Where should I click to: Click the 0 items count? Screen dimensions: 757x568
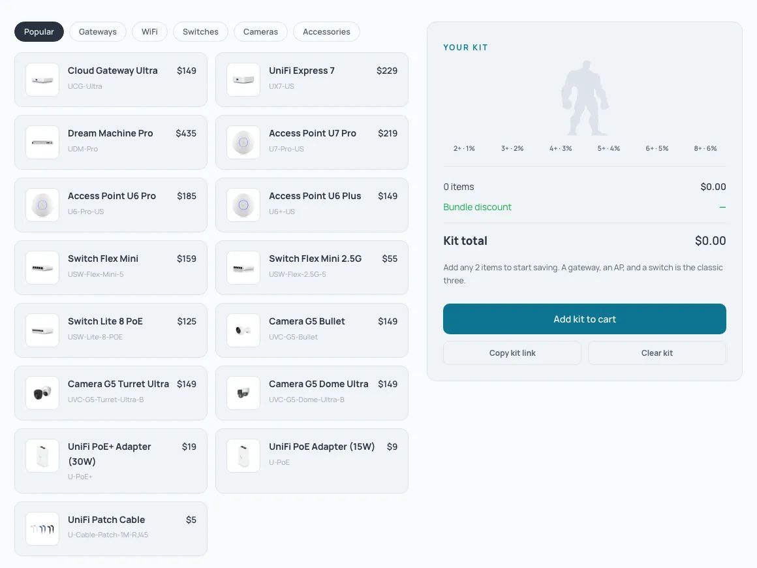459,187
